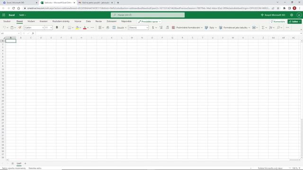The image size is (303, 170).
Task: Expand the undo dropdown arrow
Action: pos(8,28)
